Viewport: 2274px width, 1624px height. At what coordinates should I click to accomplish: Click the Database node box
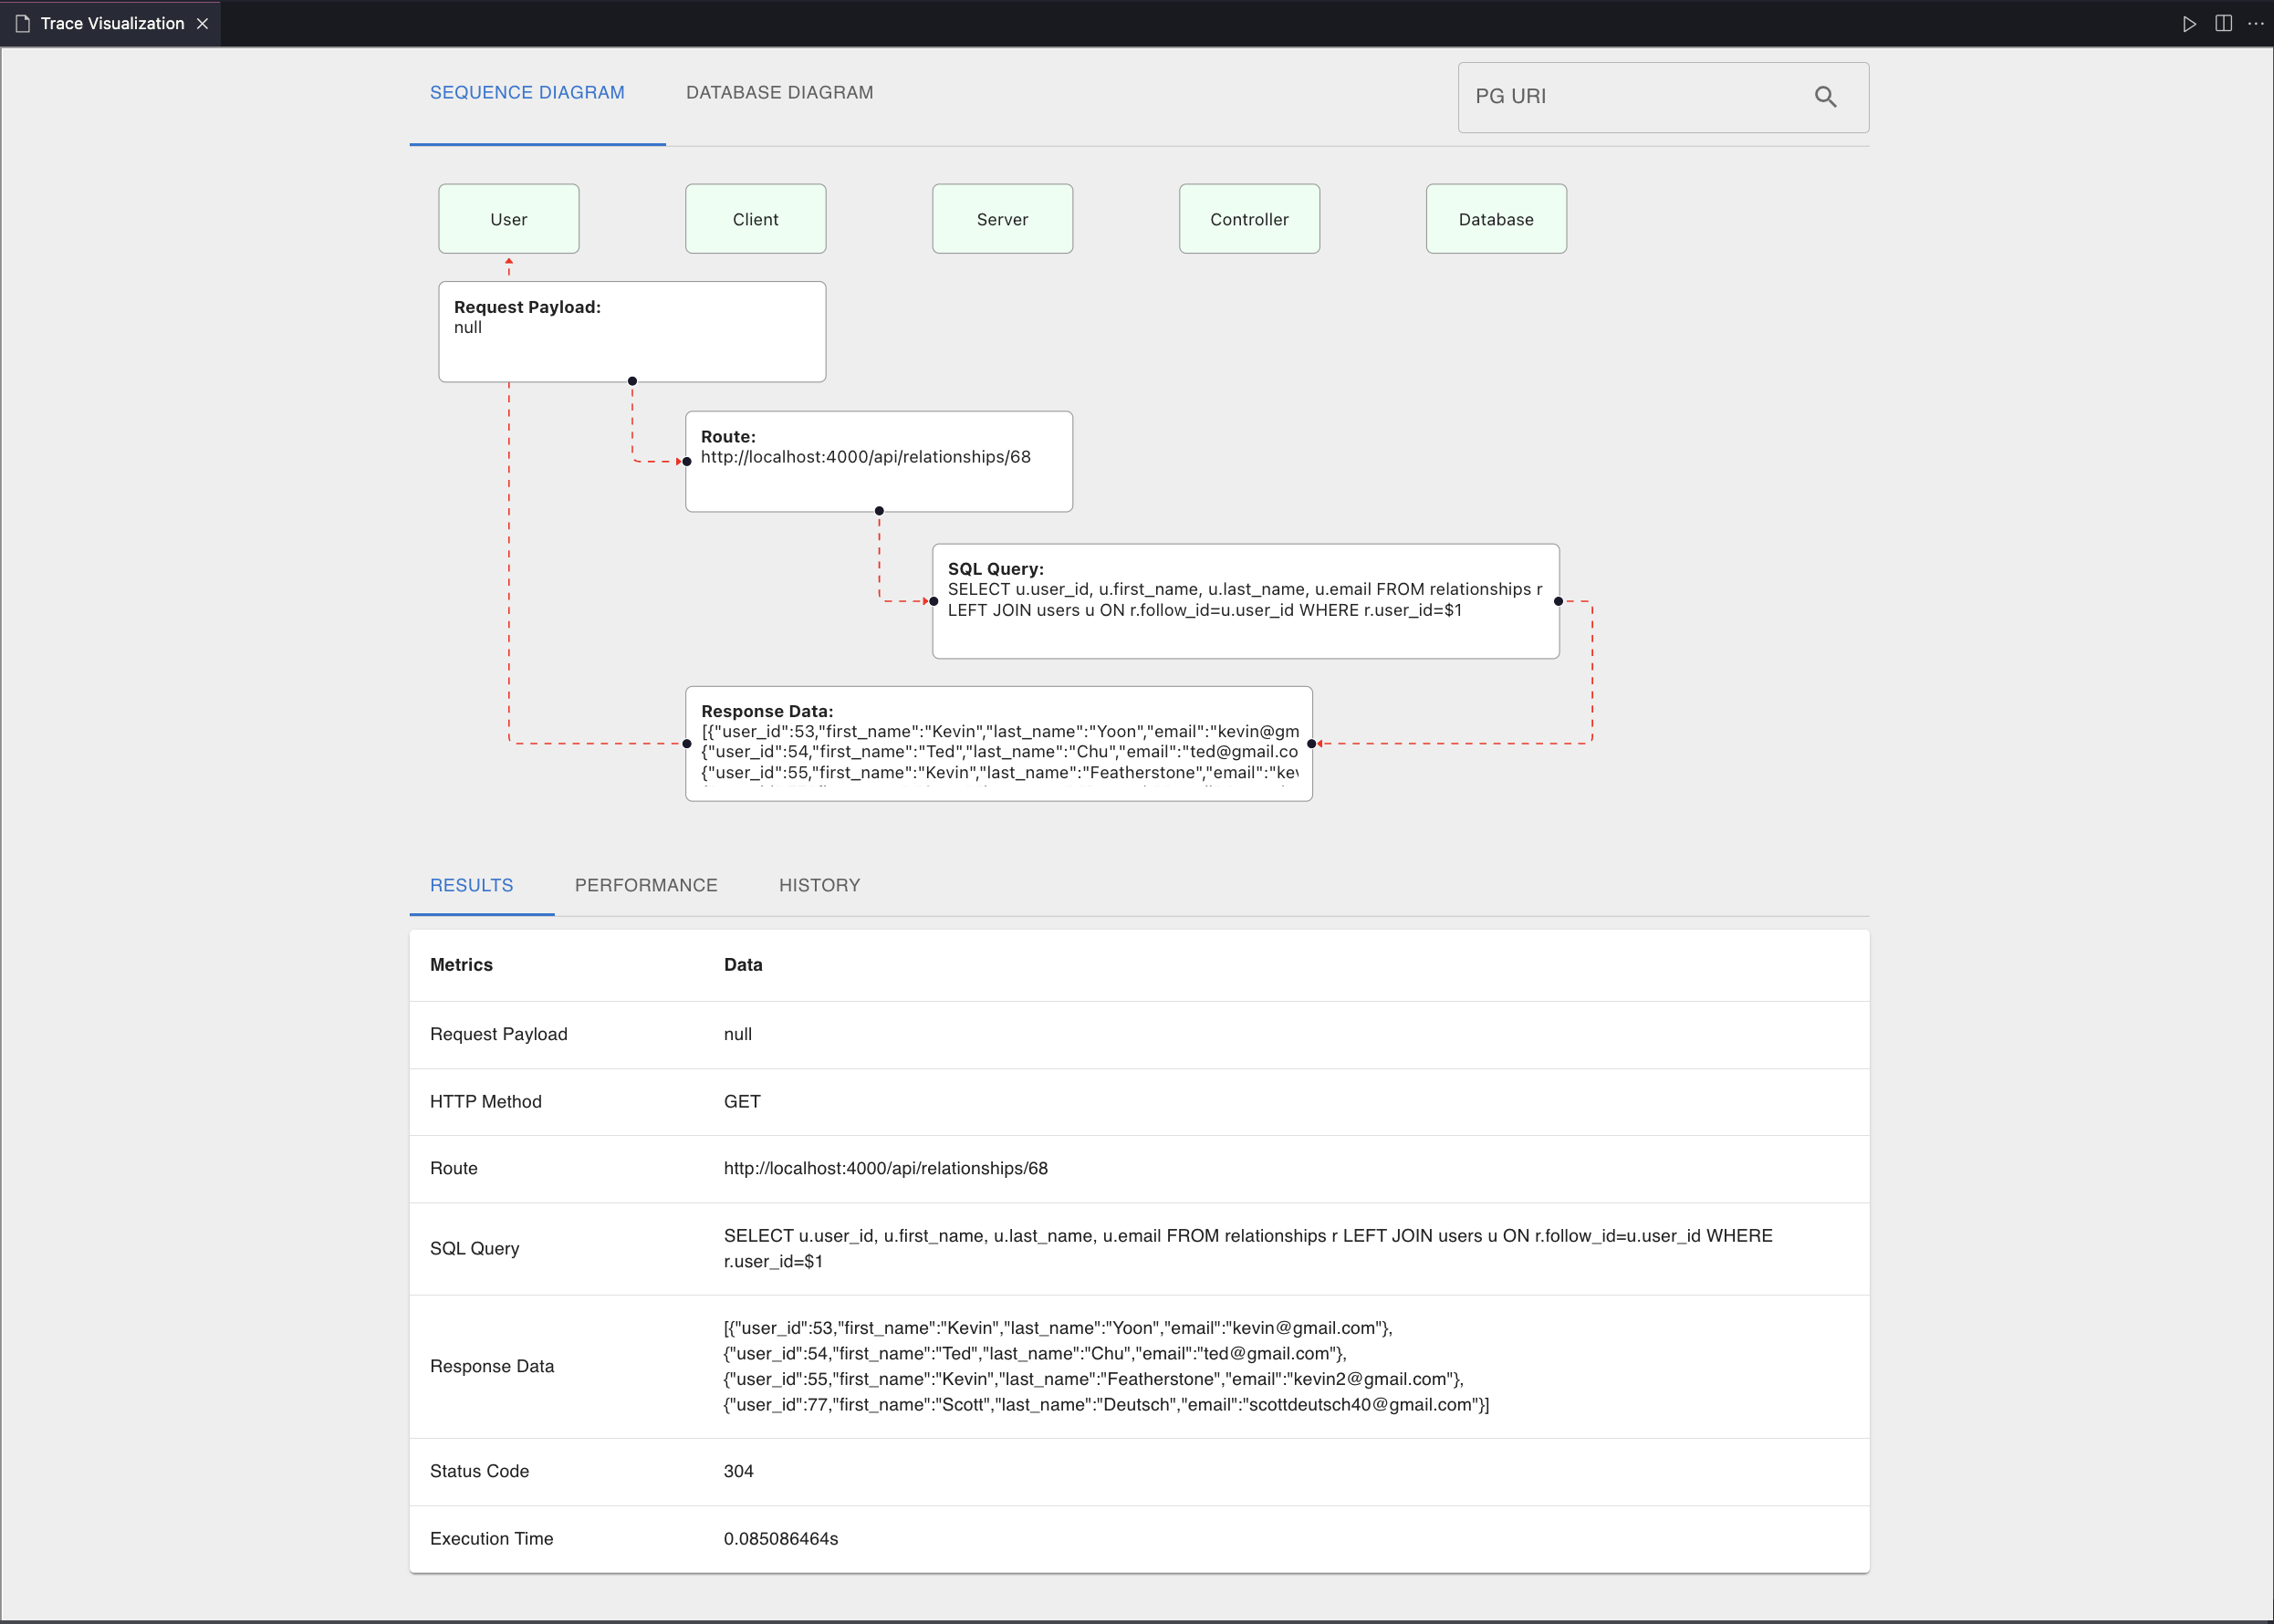1495,219
